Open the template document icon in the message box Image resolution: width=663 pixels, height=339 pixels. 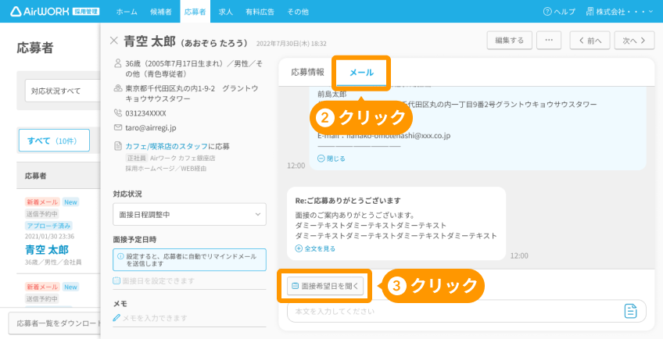point(630,311)
